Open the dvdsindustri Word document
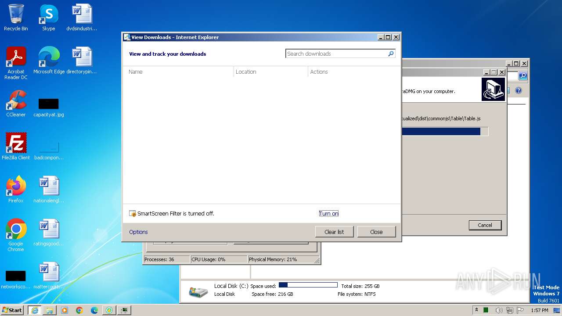Screen dimensions: 562x316 coord(82,18)
